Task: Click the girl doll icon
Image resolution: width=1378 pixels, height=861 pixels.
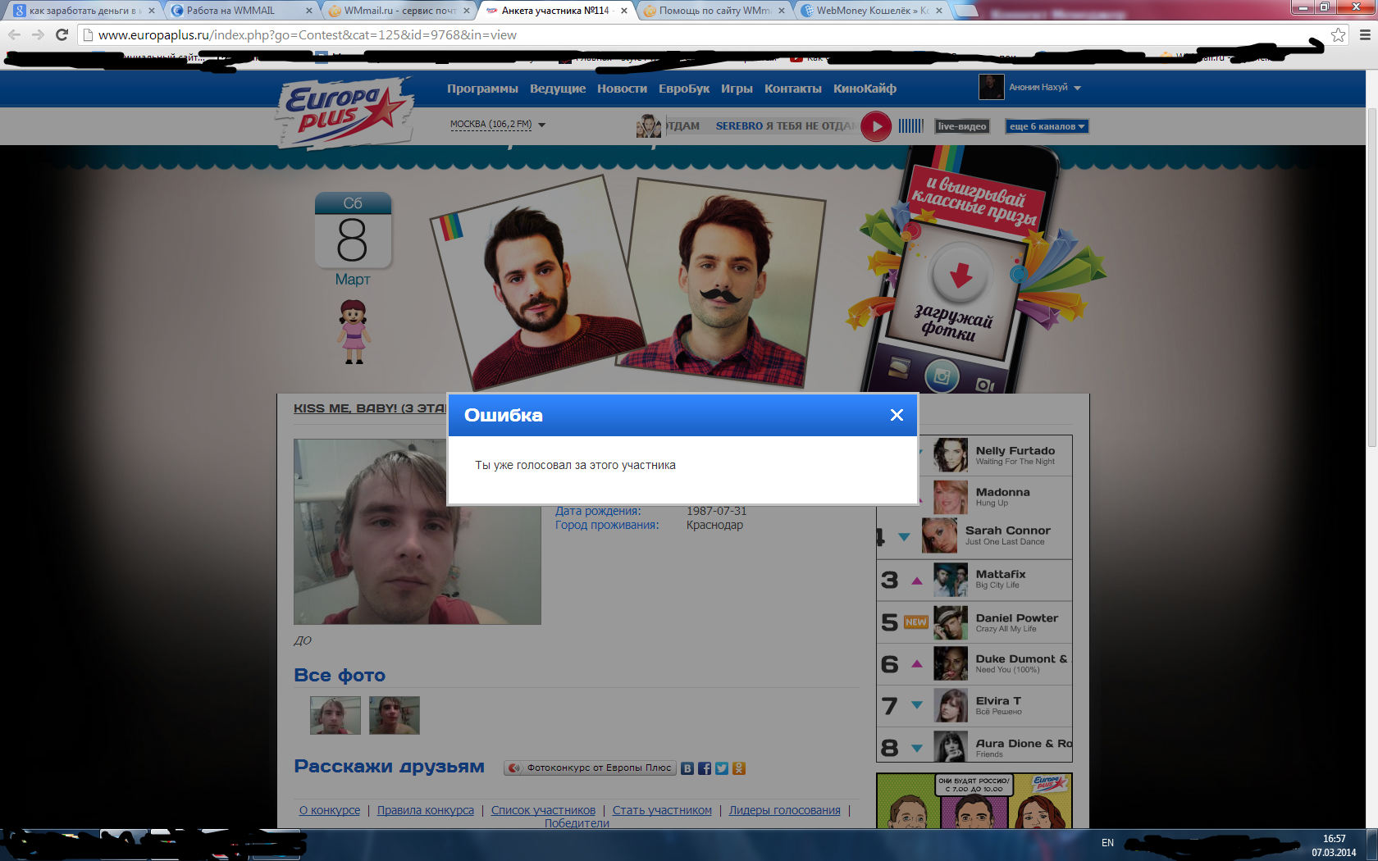Action: coord(354,332)
